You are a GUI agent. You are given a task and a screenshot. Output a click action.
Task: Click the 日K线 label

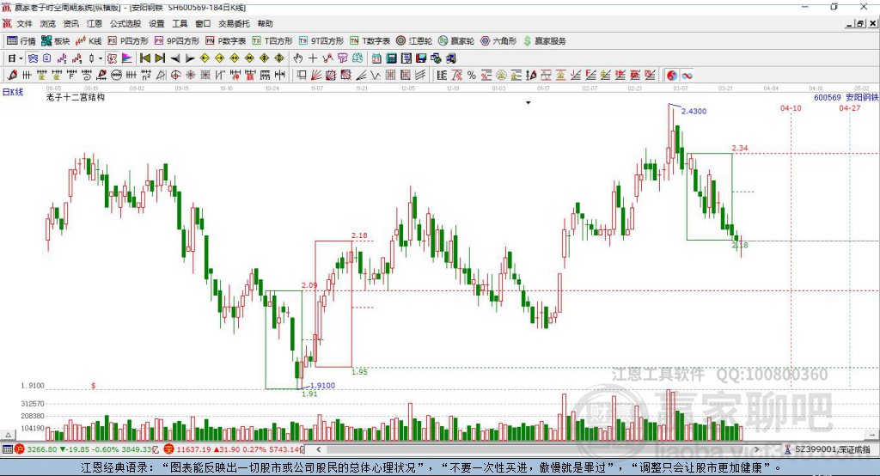tap(13, 92)
